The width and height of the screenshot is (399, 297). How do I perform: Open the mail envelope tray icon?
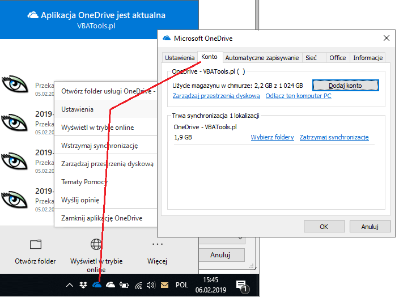pyautogui.click(x=164, y=285)
